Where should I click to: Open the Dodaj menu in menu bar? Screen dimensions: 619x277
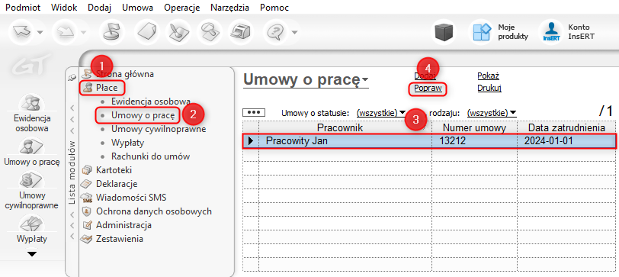[x=100, y=8]
